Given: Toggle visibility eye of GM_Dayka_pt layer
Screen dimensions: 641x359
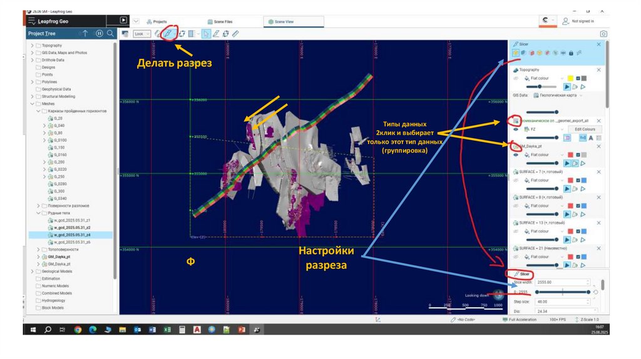Looking at the screenshot, I should (516, 154).
